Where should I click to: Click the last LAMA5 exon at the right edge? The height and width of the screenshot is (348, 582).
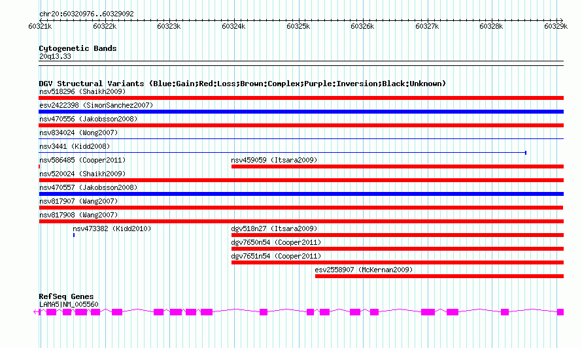(560, 312)
